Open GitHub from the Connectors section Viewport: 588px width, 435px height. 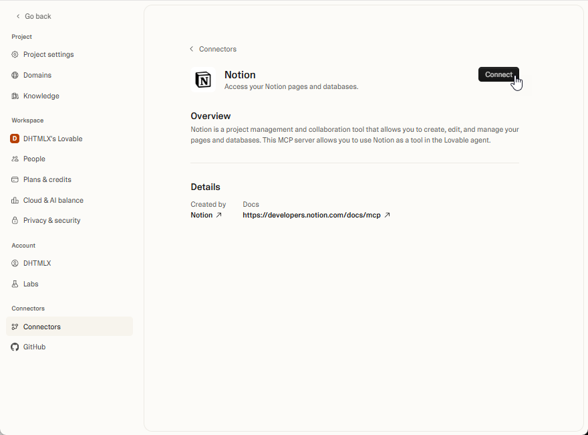(x=33, y=347)
